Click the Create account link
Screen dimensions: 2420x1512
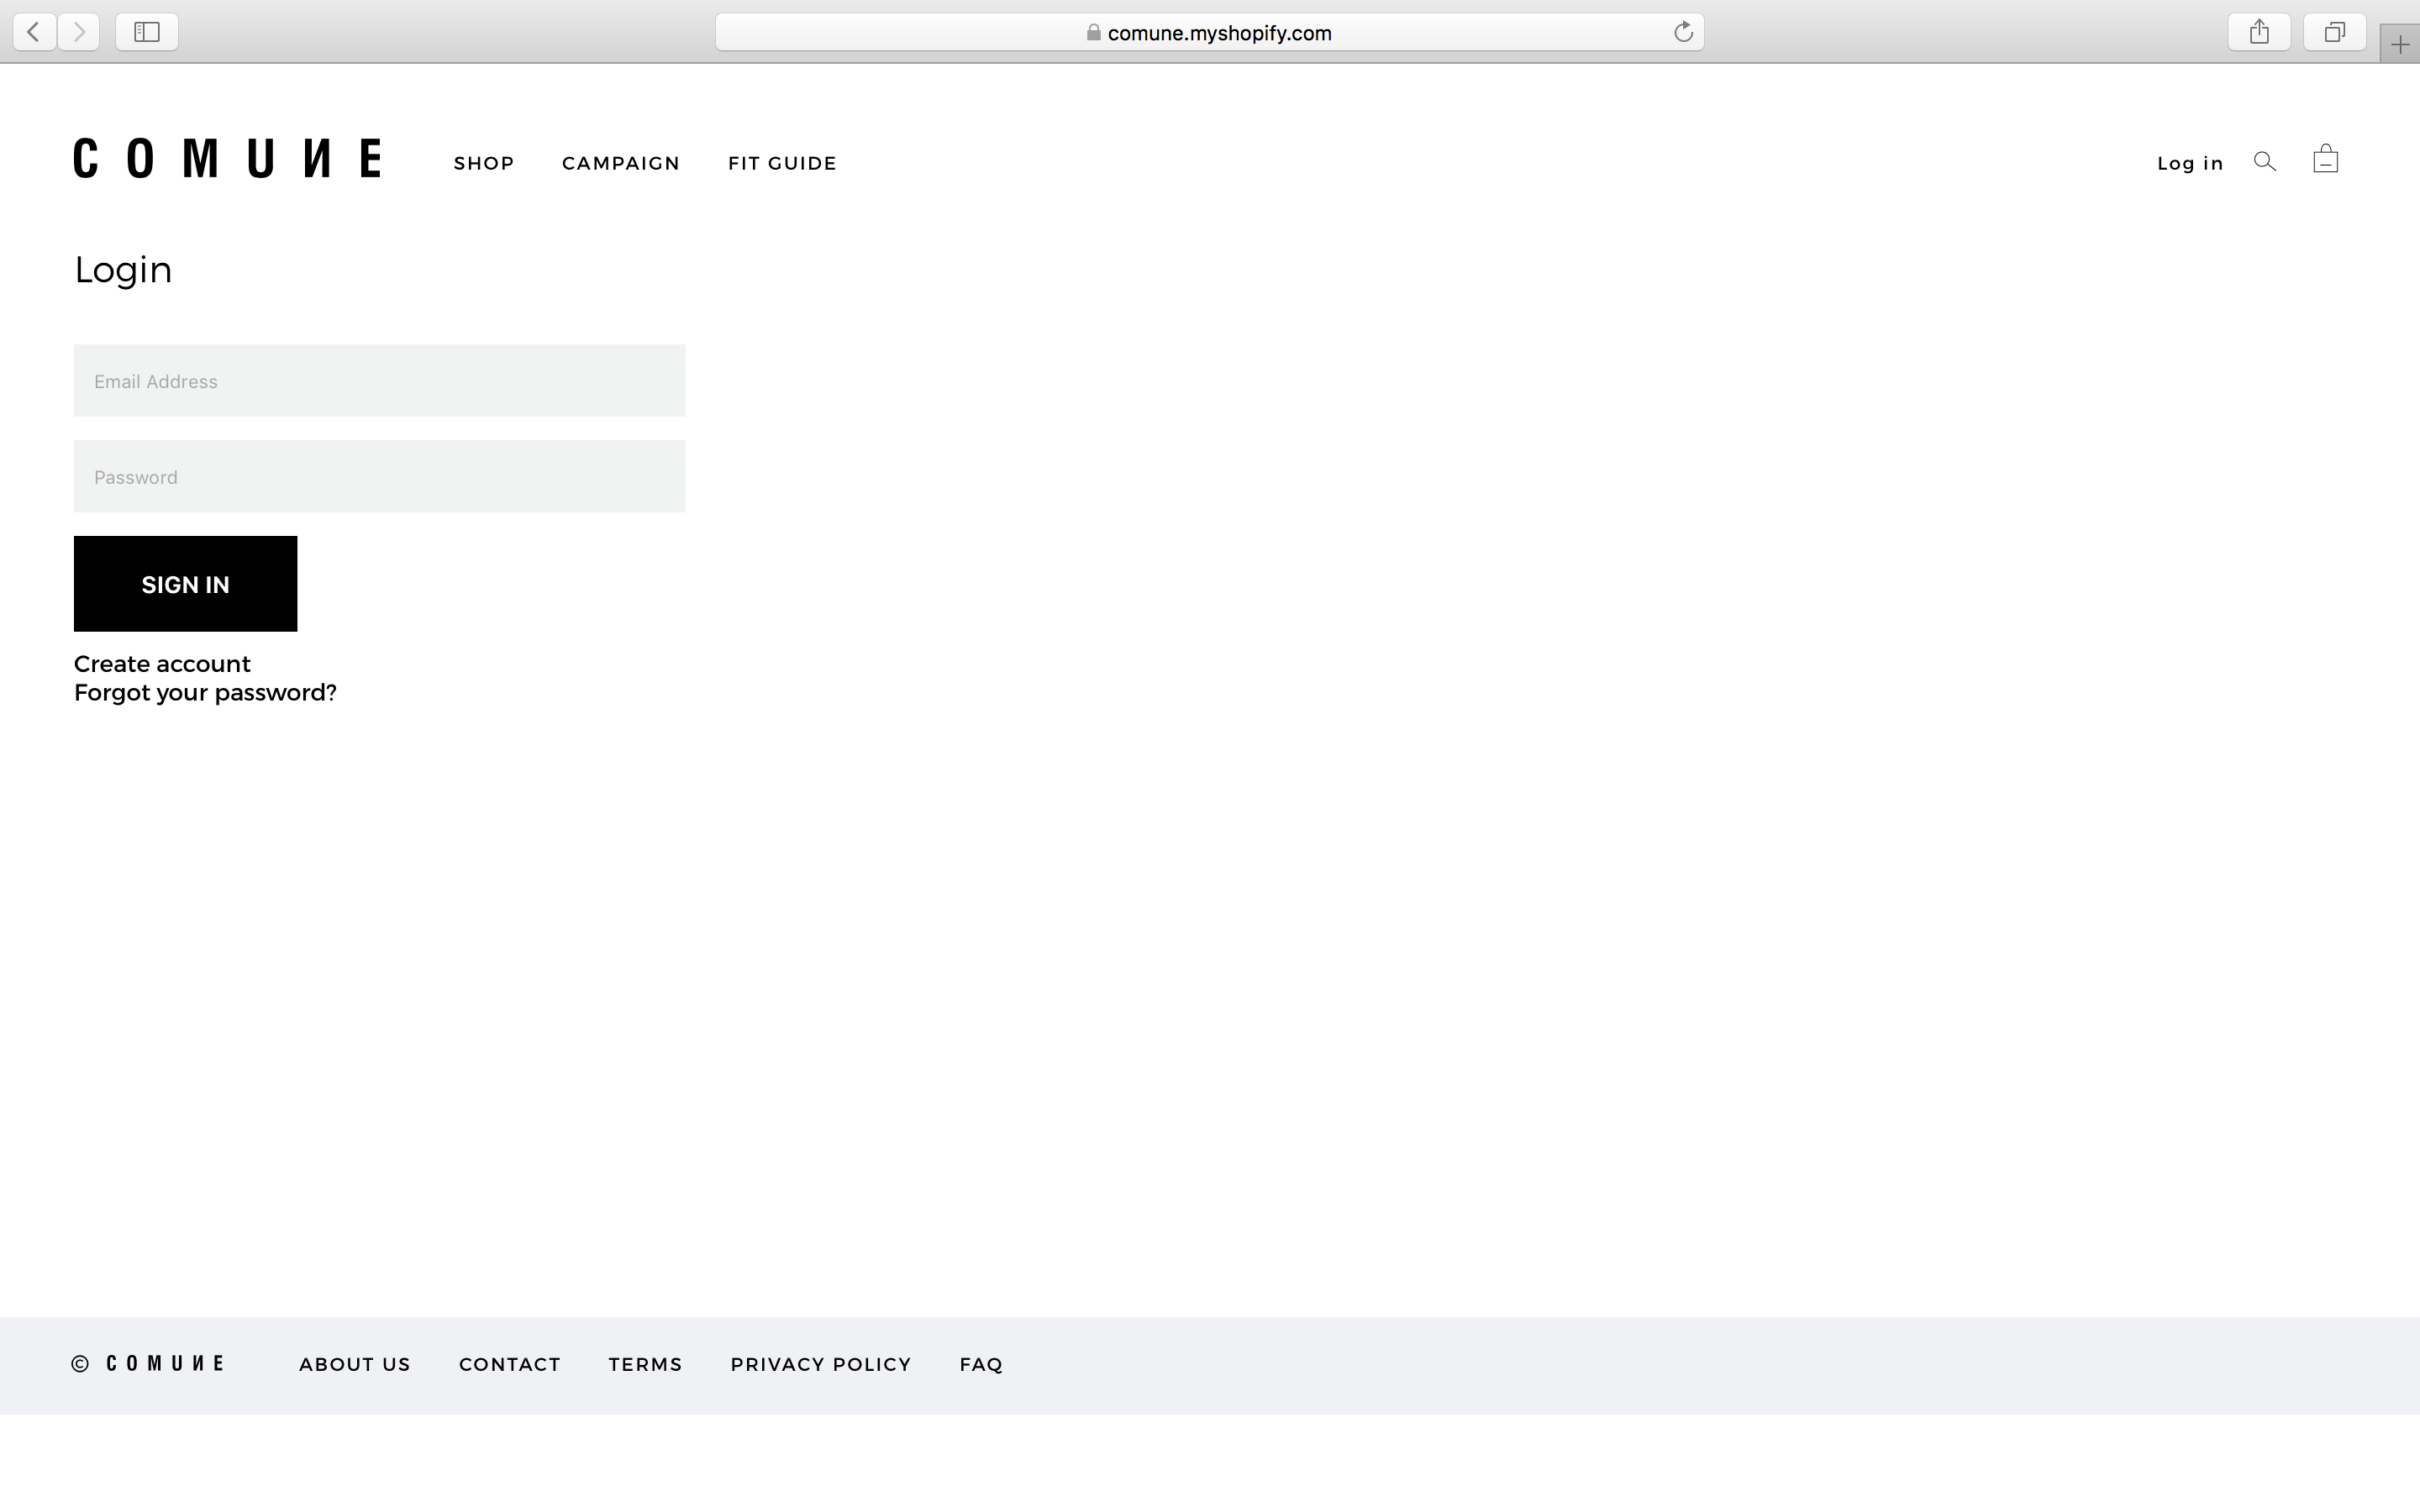click(x=162, y=664)
